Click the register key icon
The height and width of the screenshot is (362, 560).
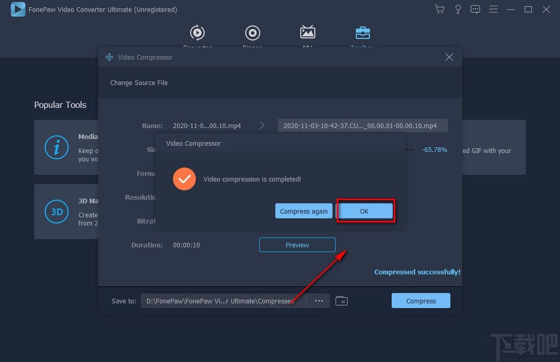pyautogui.click(x=458, y=9)
